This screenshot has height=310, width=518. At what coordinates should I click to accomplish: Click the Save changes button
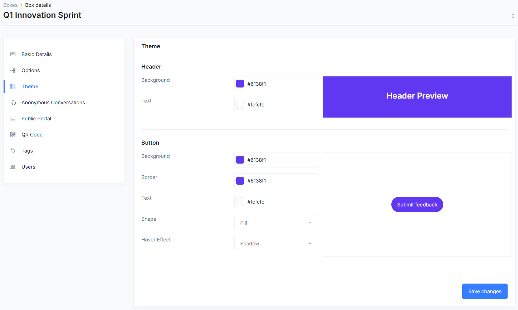point(485,291)
